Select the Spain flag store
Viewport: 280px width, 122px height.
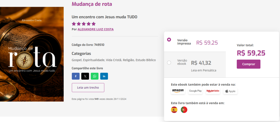(174, 110)
